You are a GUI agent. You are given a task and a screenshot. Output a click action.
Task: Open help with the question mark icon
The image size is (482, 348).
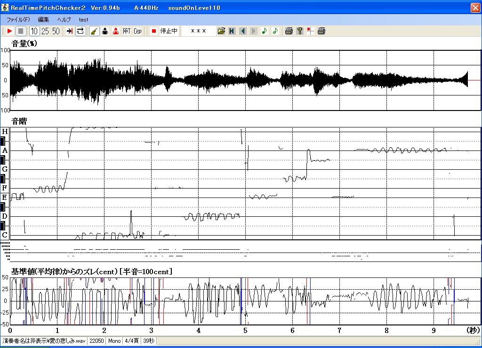point(300,31)
